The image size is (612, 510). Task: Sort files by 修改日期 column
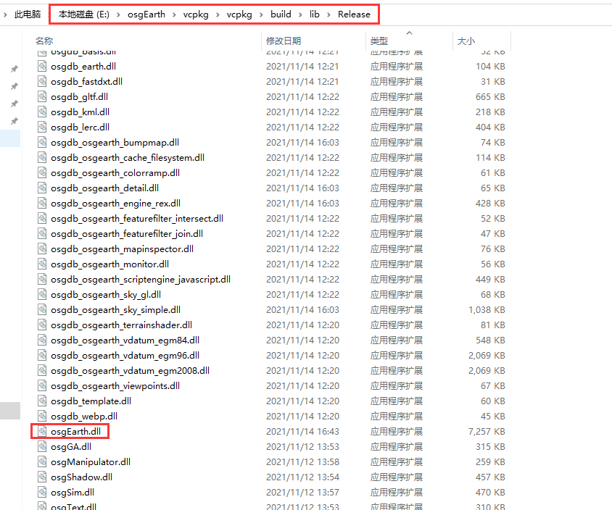284,41
